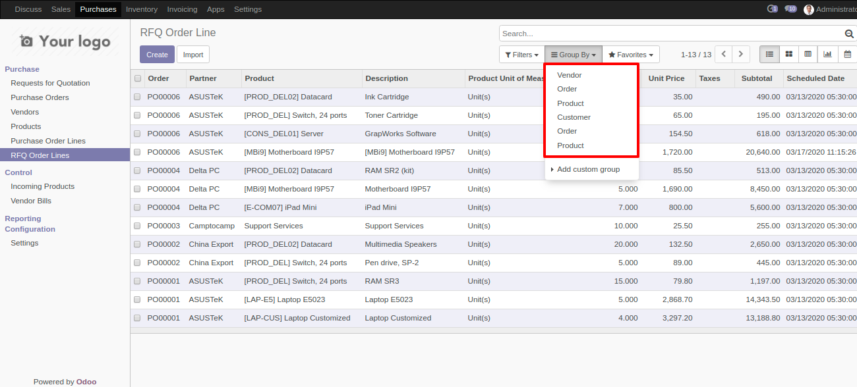Check the GrapWorks Software row checkbox
The width and height of the screenshot is (857, 387).
(137, 134)
